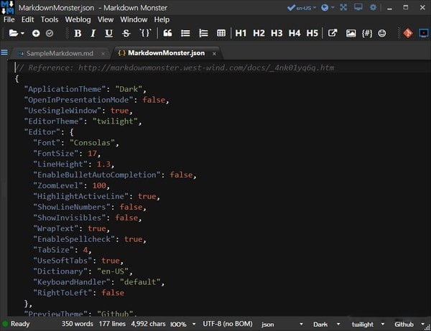Insert inline code with the braces icon

[x=145, y=33]
